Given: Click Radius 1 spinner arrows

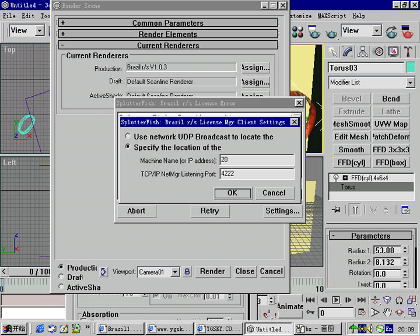Looking at the screenshot, I should [405, 250].
